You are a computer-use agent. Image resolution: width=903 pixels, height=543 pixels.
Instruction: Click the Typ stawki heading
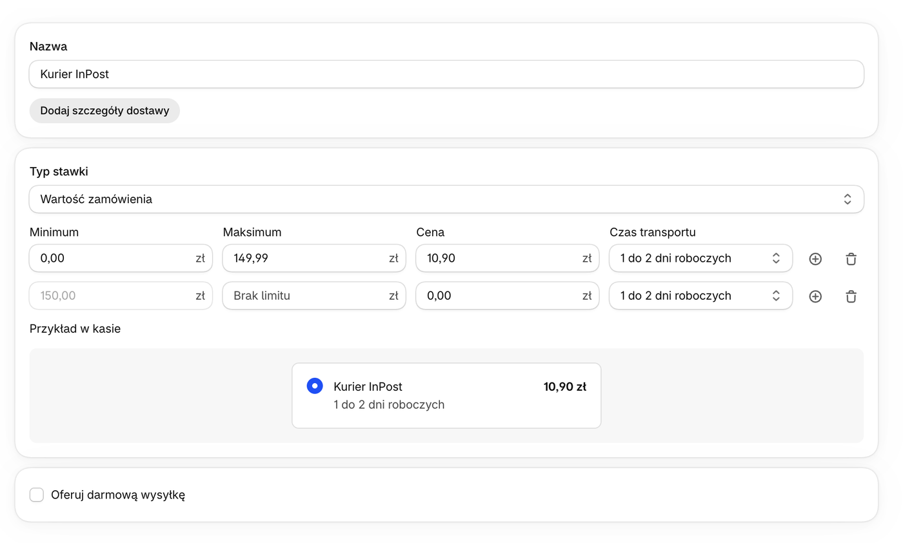click(59, 172)
